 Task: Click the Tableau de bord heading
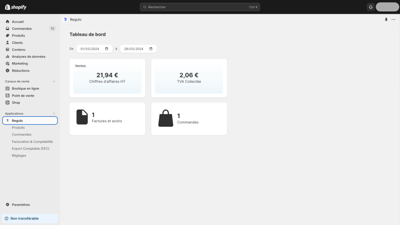coord(87,34)
